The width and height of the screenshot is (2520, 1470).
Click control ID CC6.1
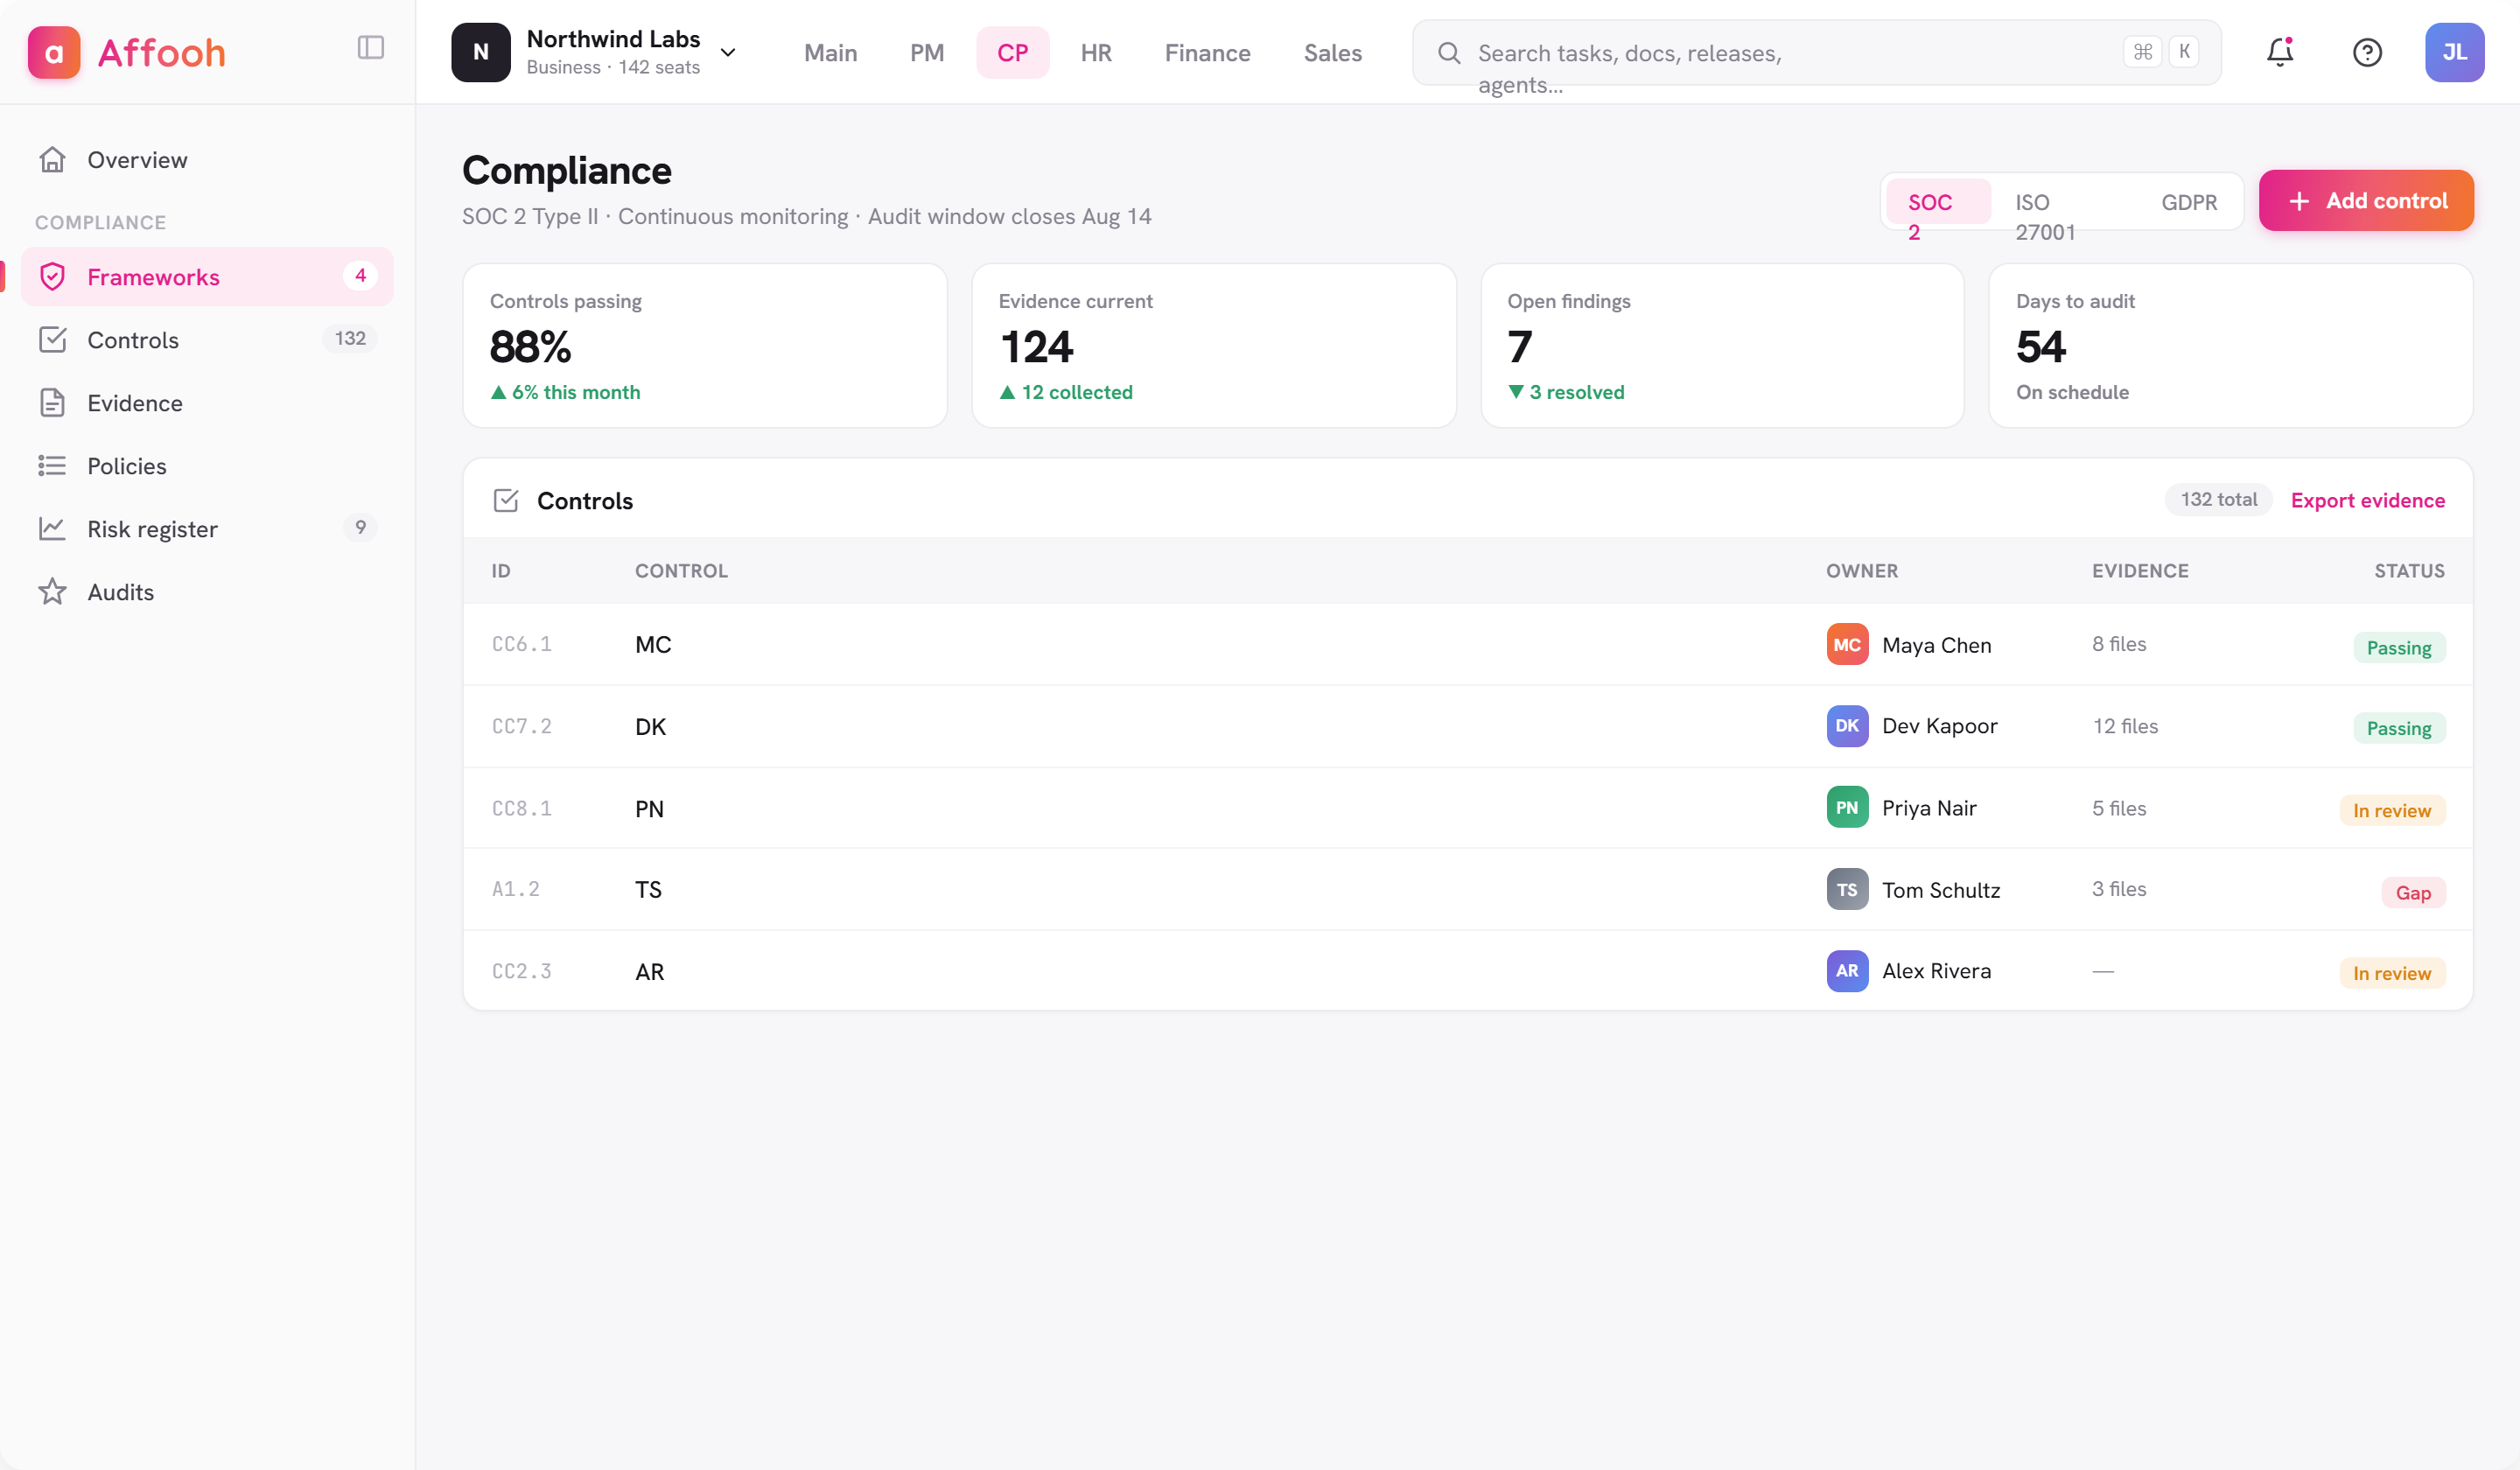pos(521,644)
